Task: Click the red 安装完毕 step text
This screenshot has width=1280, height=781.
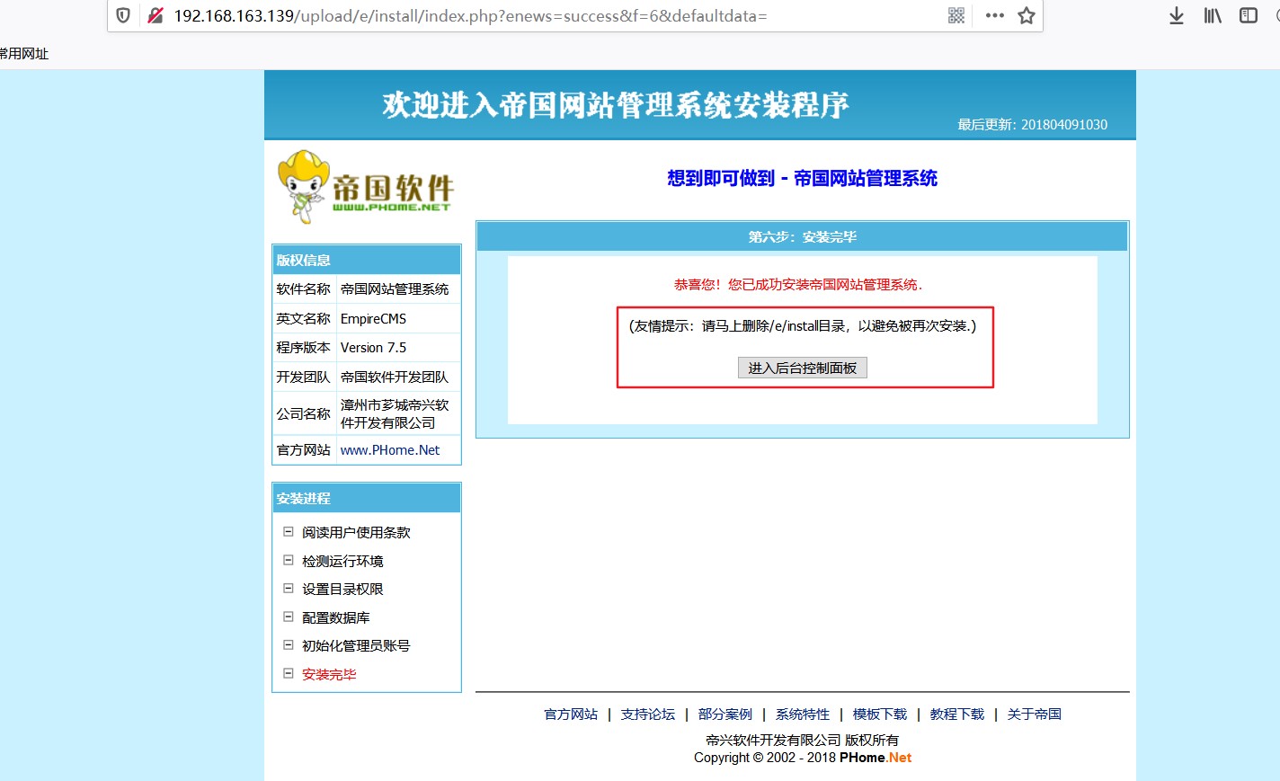Action: (329, 674)
